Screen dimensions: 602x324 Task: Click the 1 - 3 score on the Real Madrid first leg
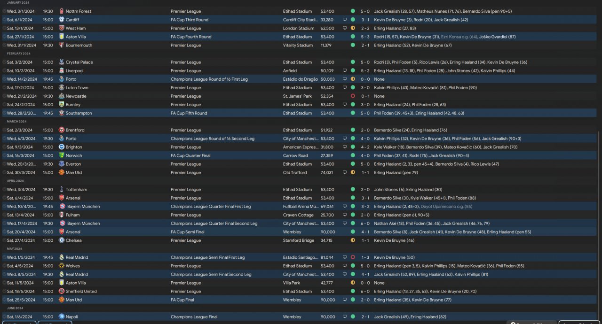(365, 257)
